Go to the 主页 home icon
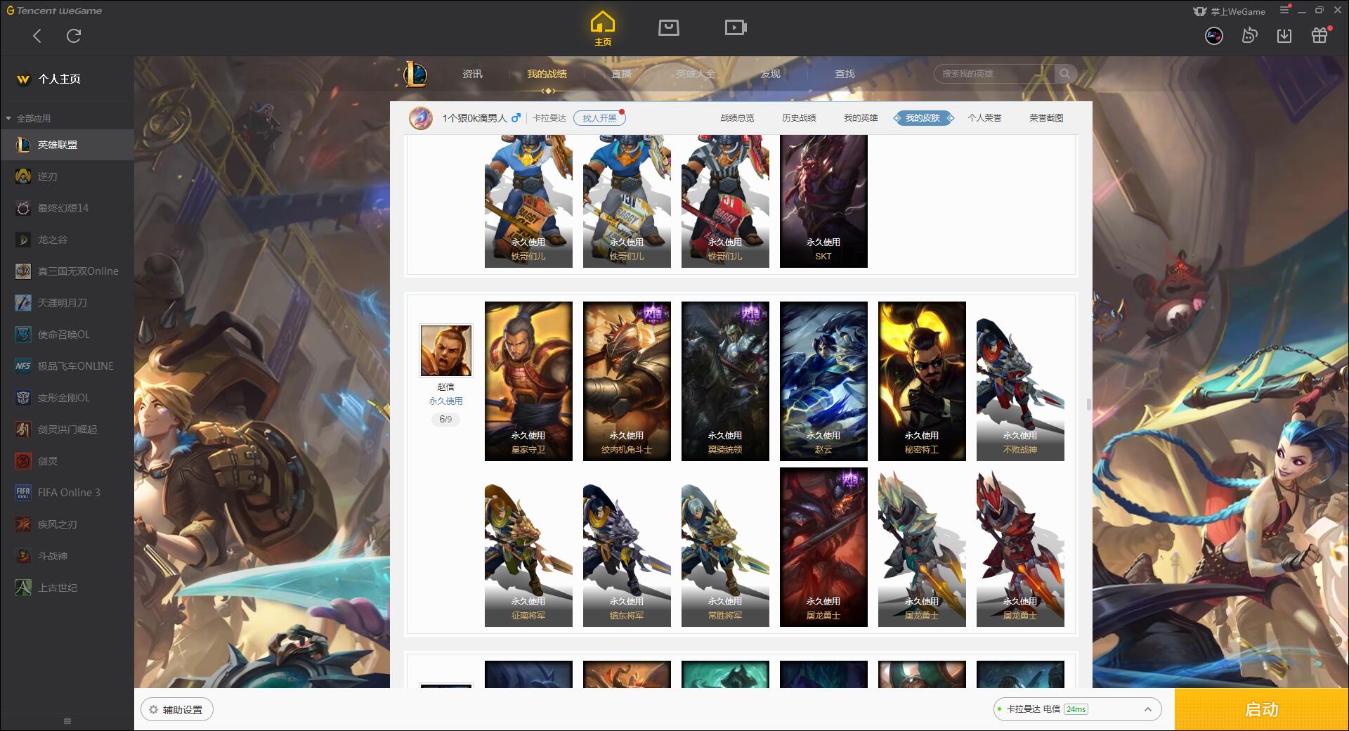This screenshot has height=731, width=1349. [602, 29]
